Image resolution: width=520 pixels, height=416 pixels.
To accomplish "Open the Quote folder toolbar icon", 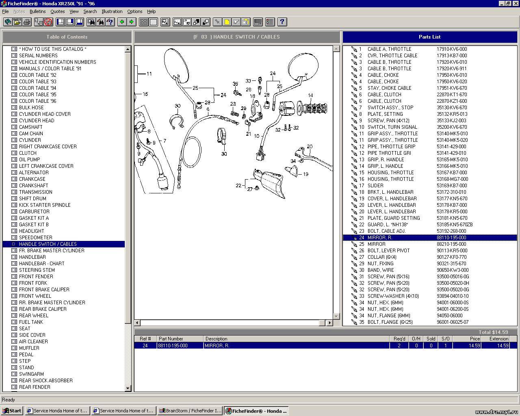I will coord(17,22).
